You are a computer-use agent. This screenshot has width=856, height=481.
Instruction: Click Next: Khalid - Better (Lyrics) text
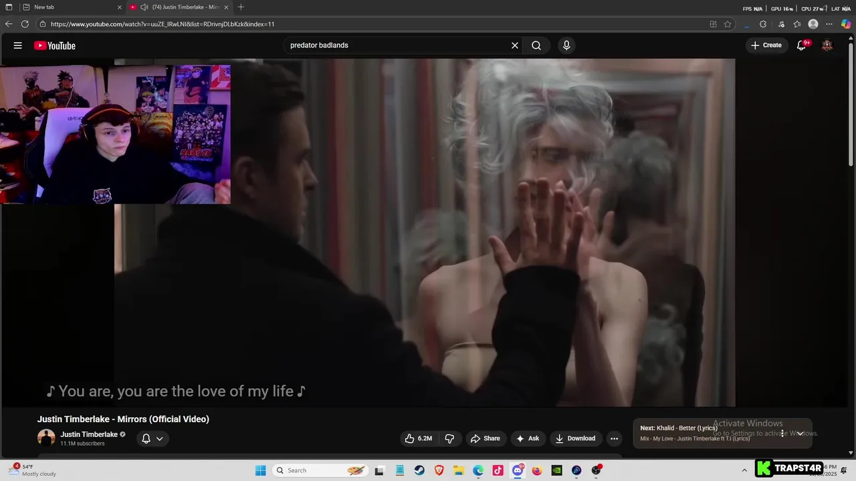tap(678, 428)
